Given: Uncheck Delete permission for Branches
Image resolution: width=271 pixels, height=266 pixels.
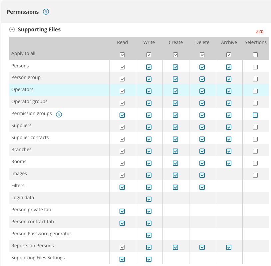Looking at the screenshot, I should pos(202,151).
